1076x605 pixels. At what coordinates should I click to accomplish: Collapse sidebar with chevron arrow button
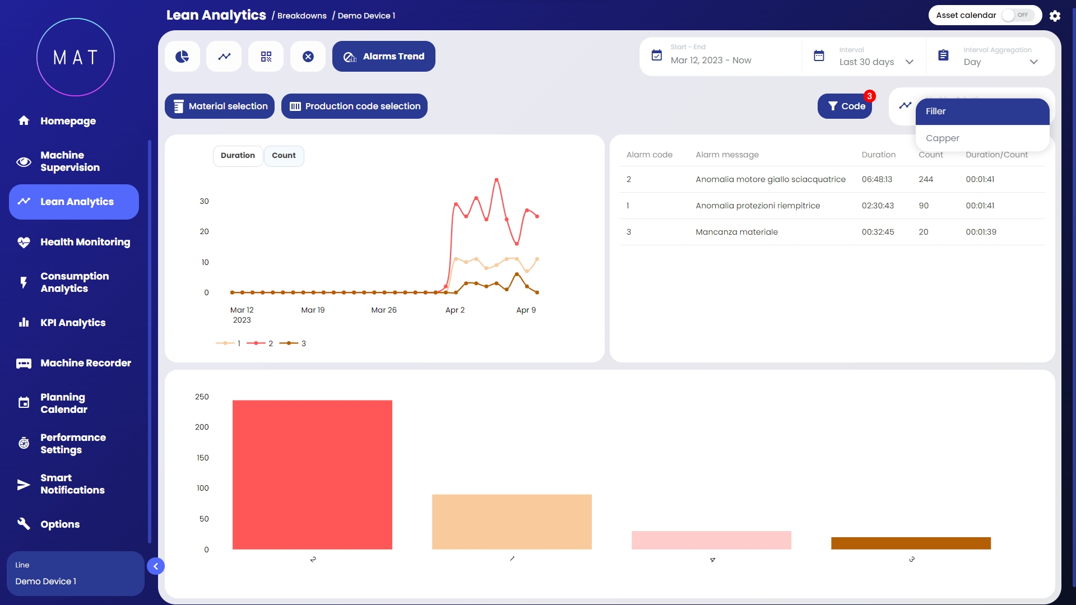click(x=156, y=566)
